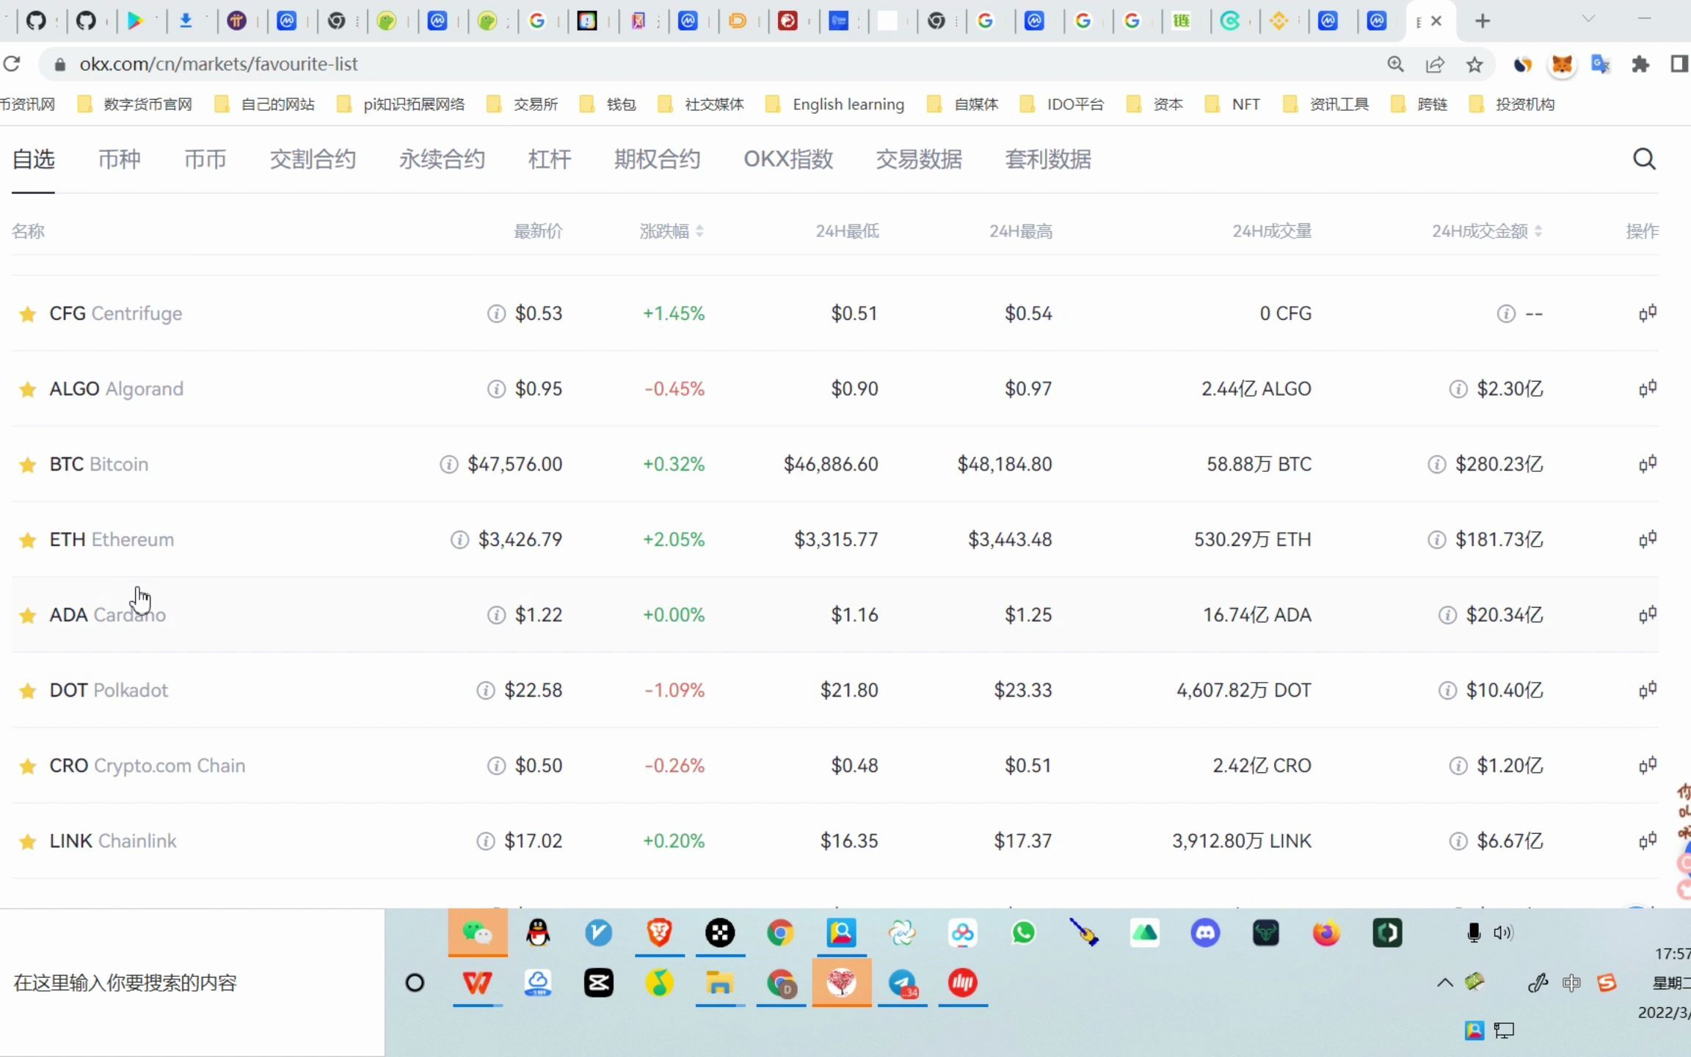This screenshot has width=1691, height=1057.
Task: Sort by 24H成交金额 column arrows
Action: [1538, 231]
